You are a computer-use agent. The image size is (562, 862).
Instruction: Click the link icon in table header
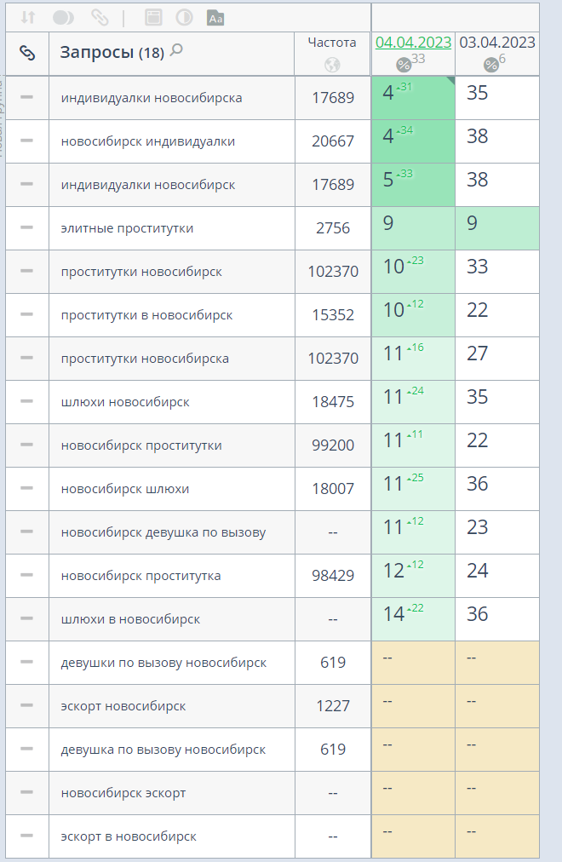pyautogui.click(x=27, y=53)
